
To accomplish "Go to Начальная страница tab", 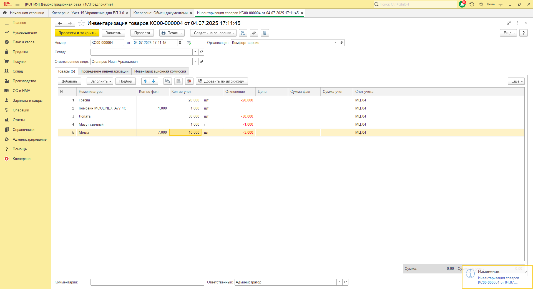I will (24, 13).
